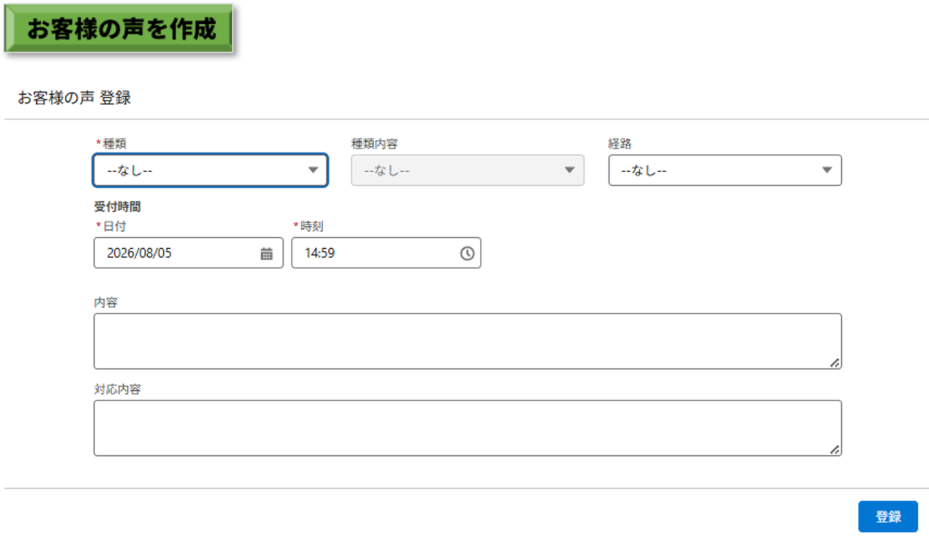
Task: Click inside the 対応内容 text area
Action: pyautogui.click(x=468, y=428)
